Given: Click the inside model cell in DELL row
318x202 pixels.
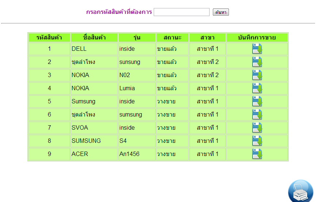Looking at the screenshot, I should pos(137,49).
